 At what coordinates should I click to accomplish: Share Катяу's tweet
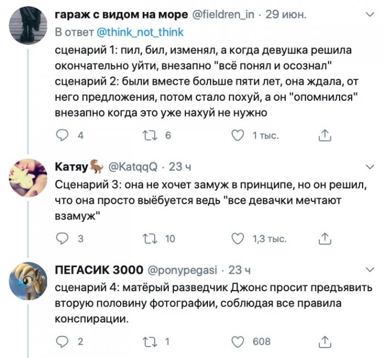pos(324,238)
